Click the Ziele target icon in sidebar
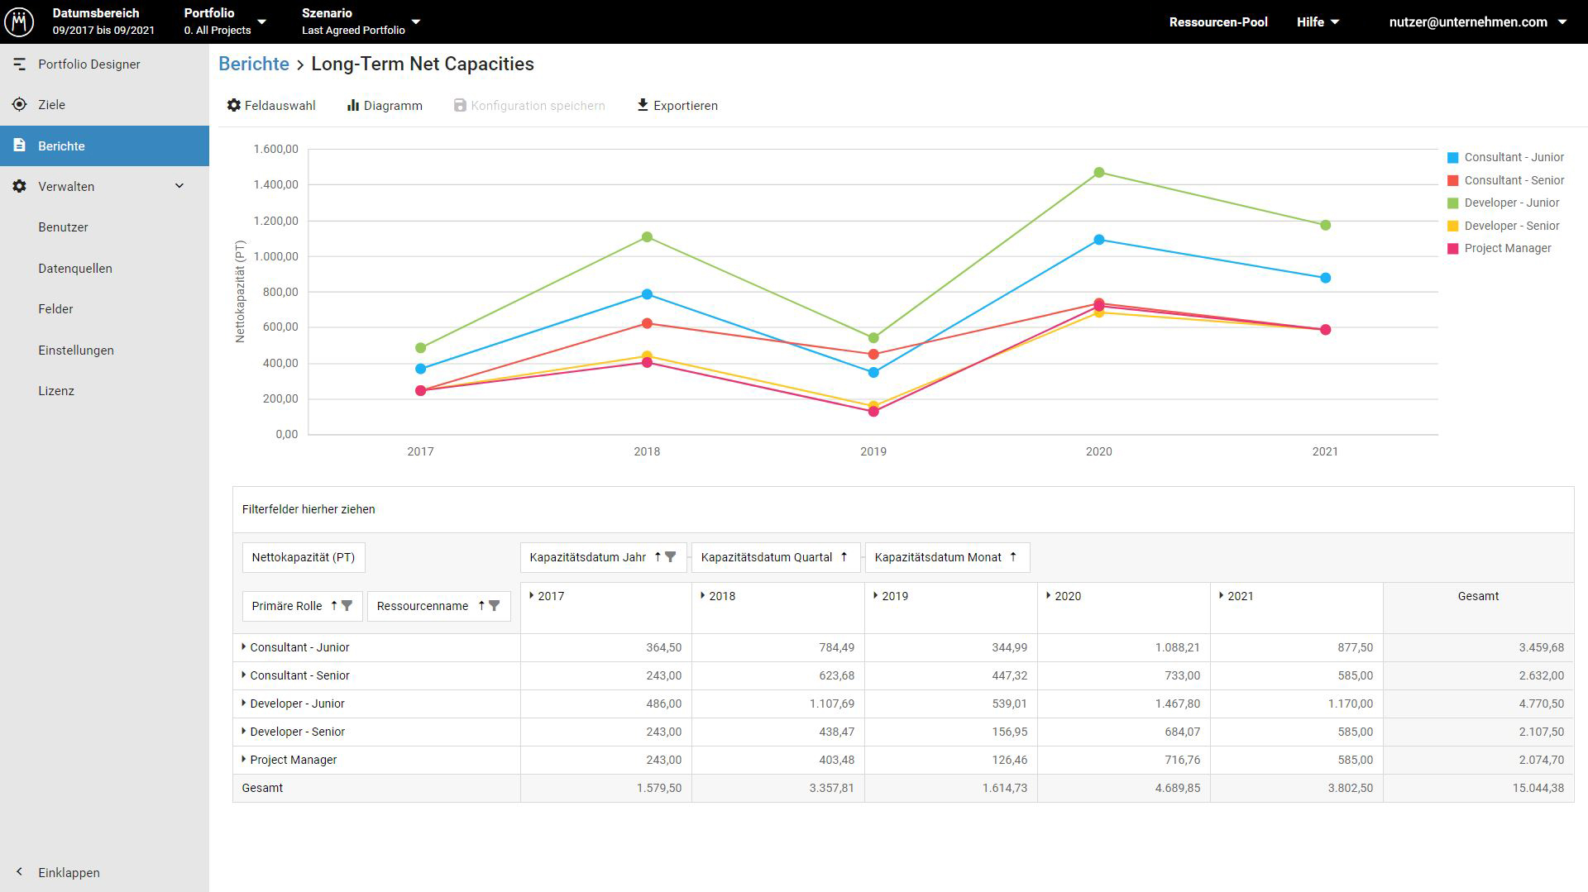The height and width of the screenshot is (892, 1588). point(20,105)
